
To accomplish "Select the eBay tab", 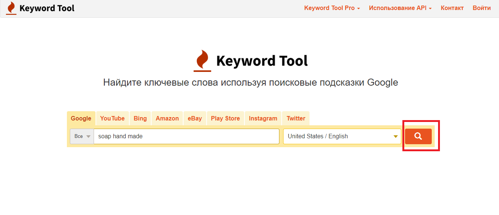I will click(x=195, y=119).
